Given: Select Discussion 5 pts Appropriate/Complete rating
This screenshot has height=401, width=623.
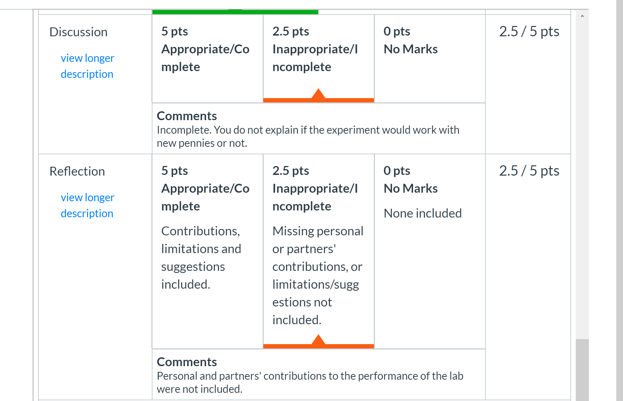Looking at the screenshot, I should point(208,59).
